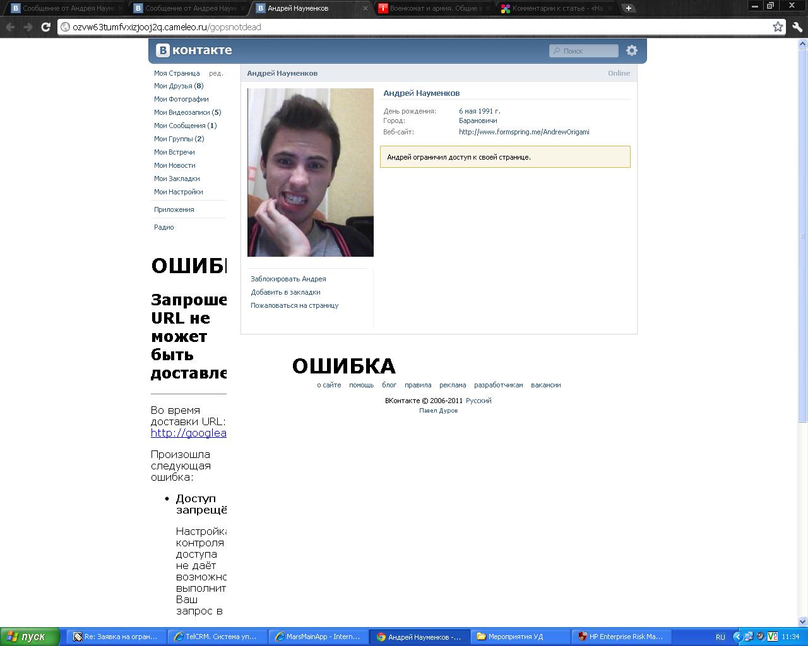This screenshot has width=808, height=646.
Task: Open the gear settings icon in VK header
Action: click(631, 50)
